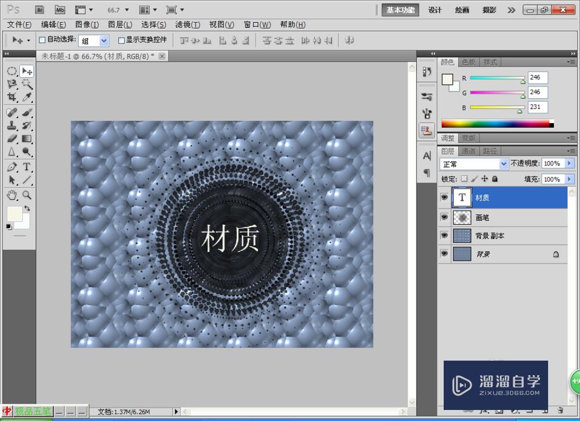Choose the Clone Stamp tool
Image resolution: width=580 pixels, height=421 pixels.
[x=12, y=125]
